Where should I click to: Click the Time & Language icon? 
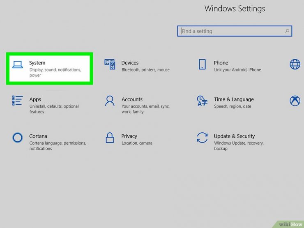(x=202, y=101)
